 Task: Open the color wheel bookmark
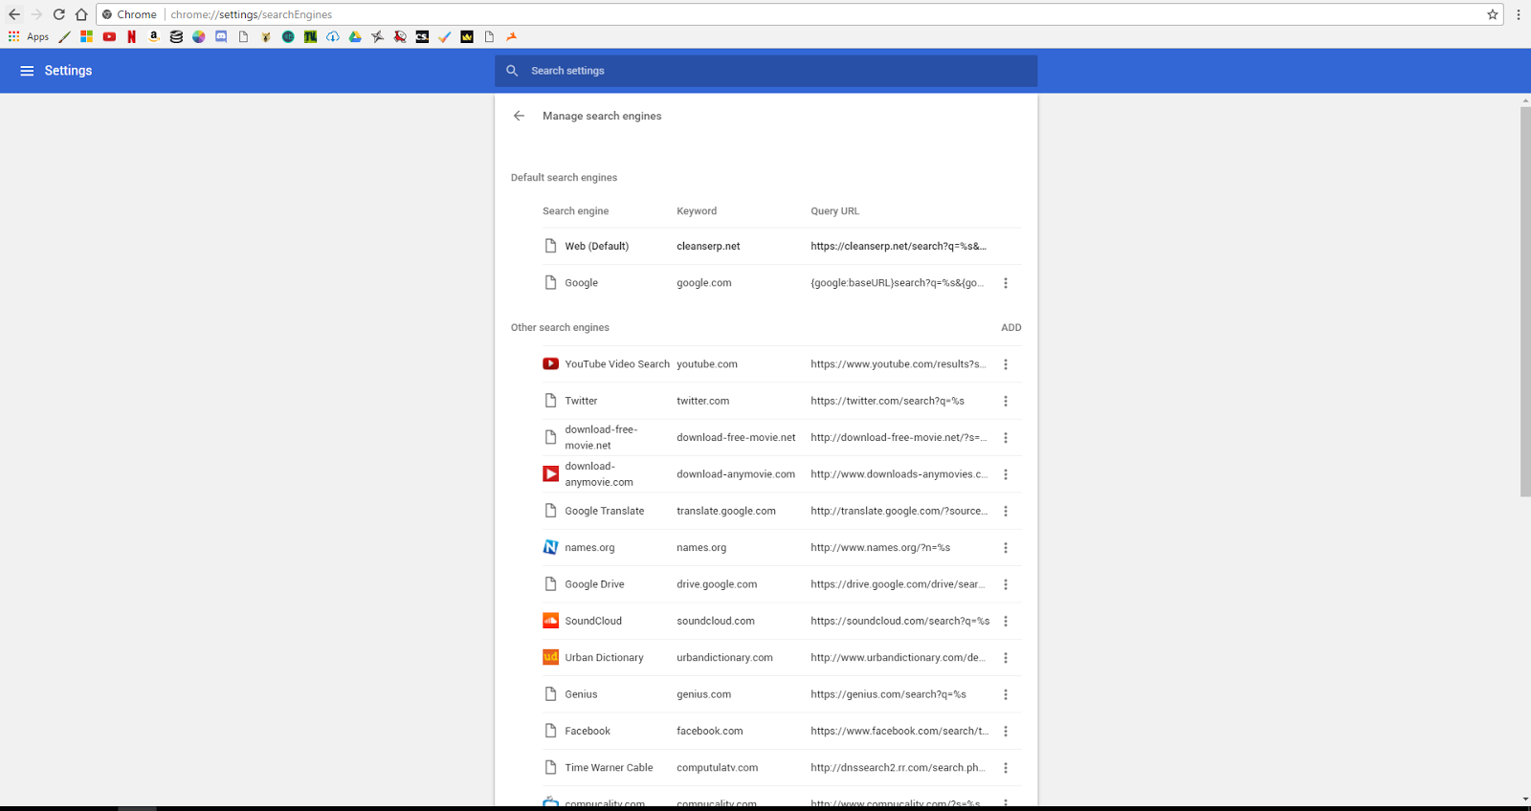[199, 36]
